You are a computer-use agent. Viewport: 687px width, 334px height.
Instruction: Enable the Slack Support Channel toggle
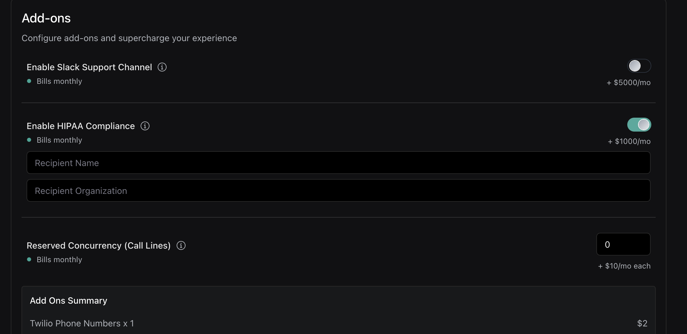639,66
